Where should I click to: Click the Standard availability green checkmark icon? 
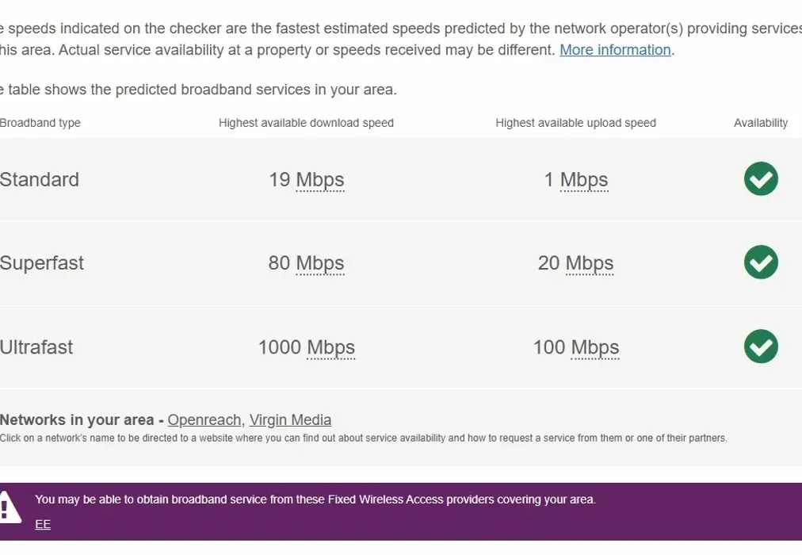point(760,179)
